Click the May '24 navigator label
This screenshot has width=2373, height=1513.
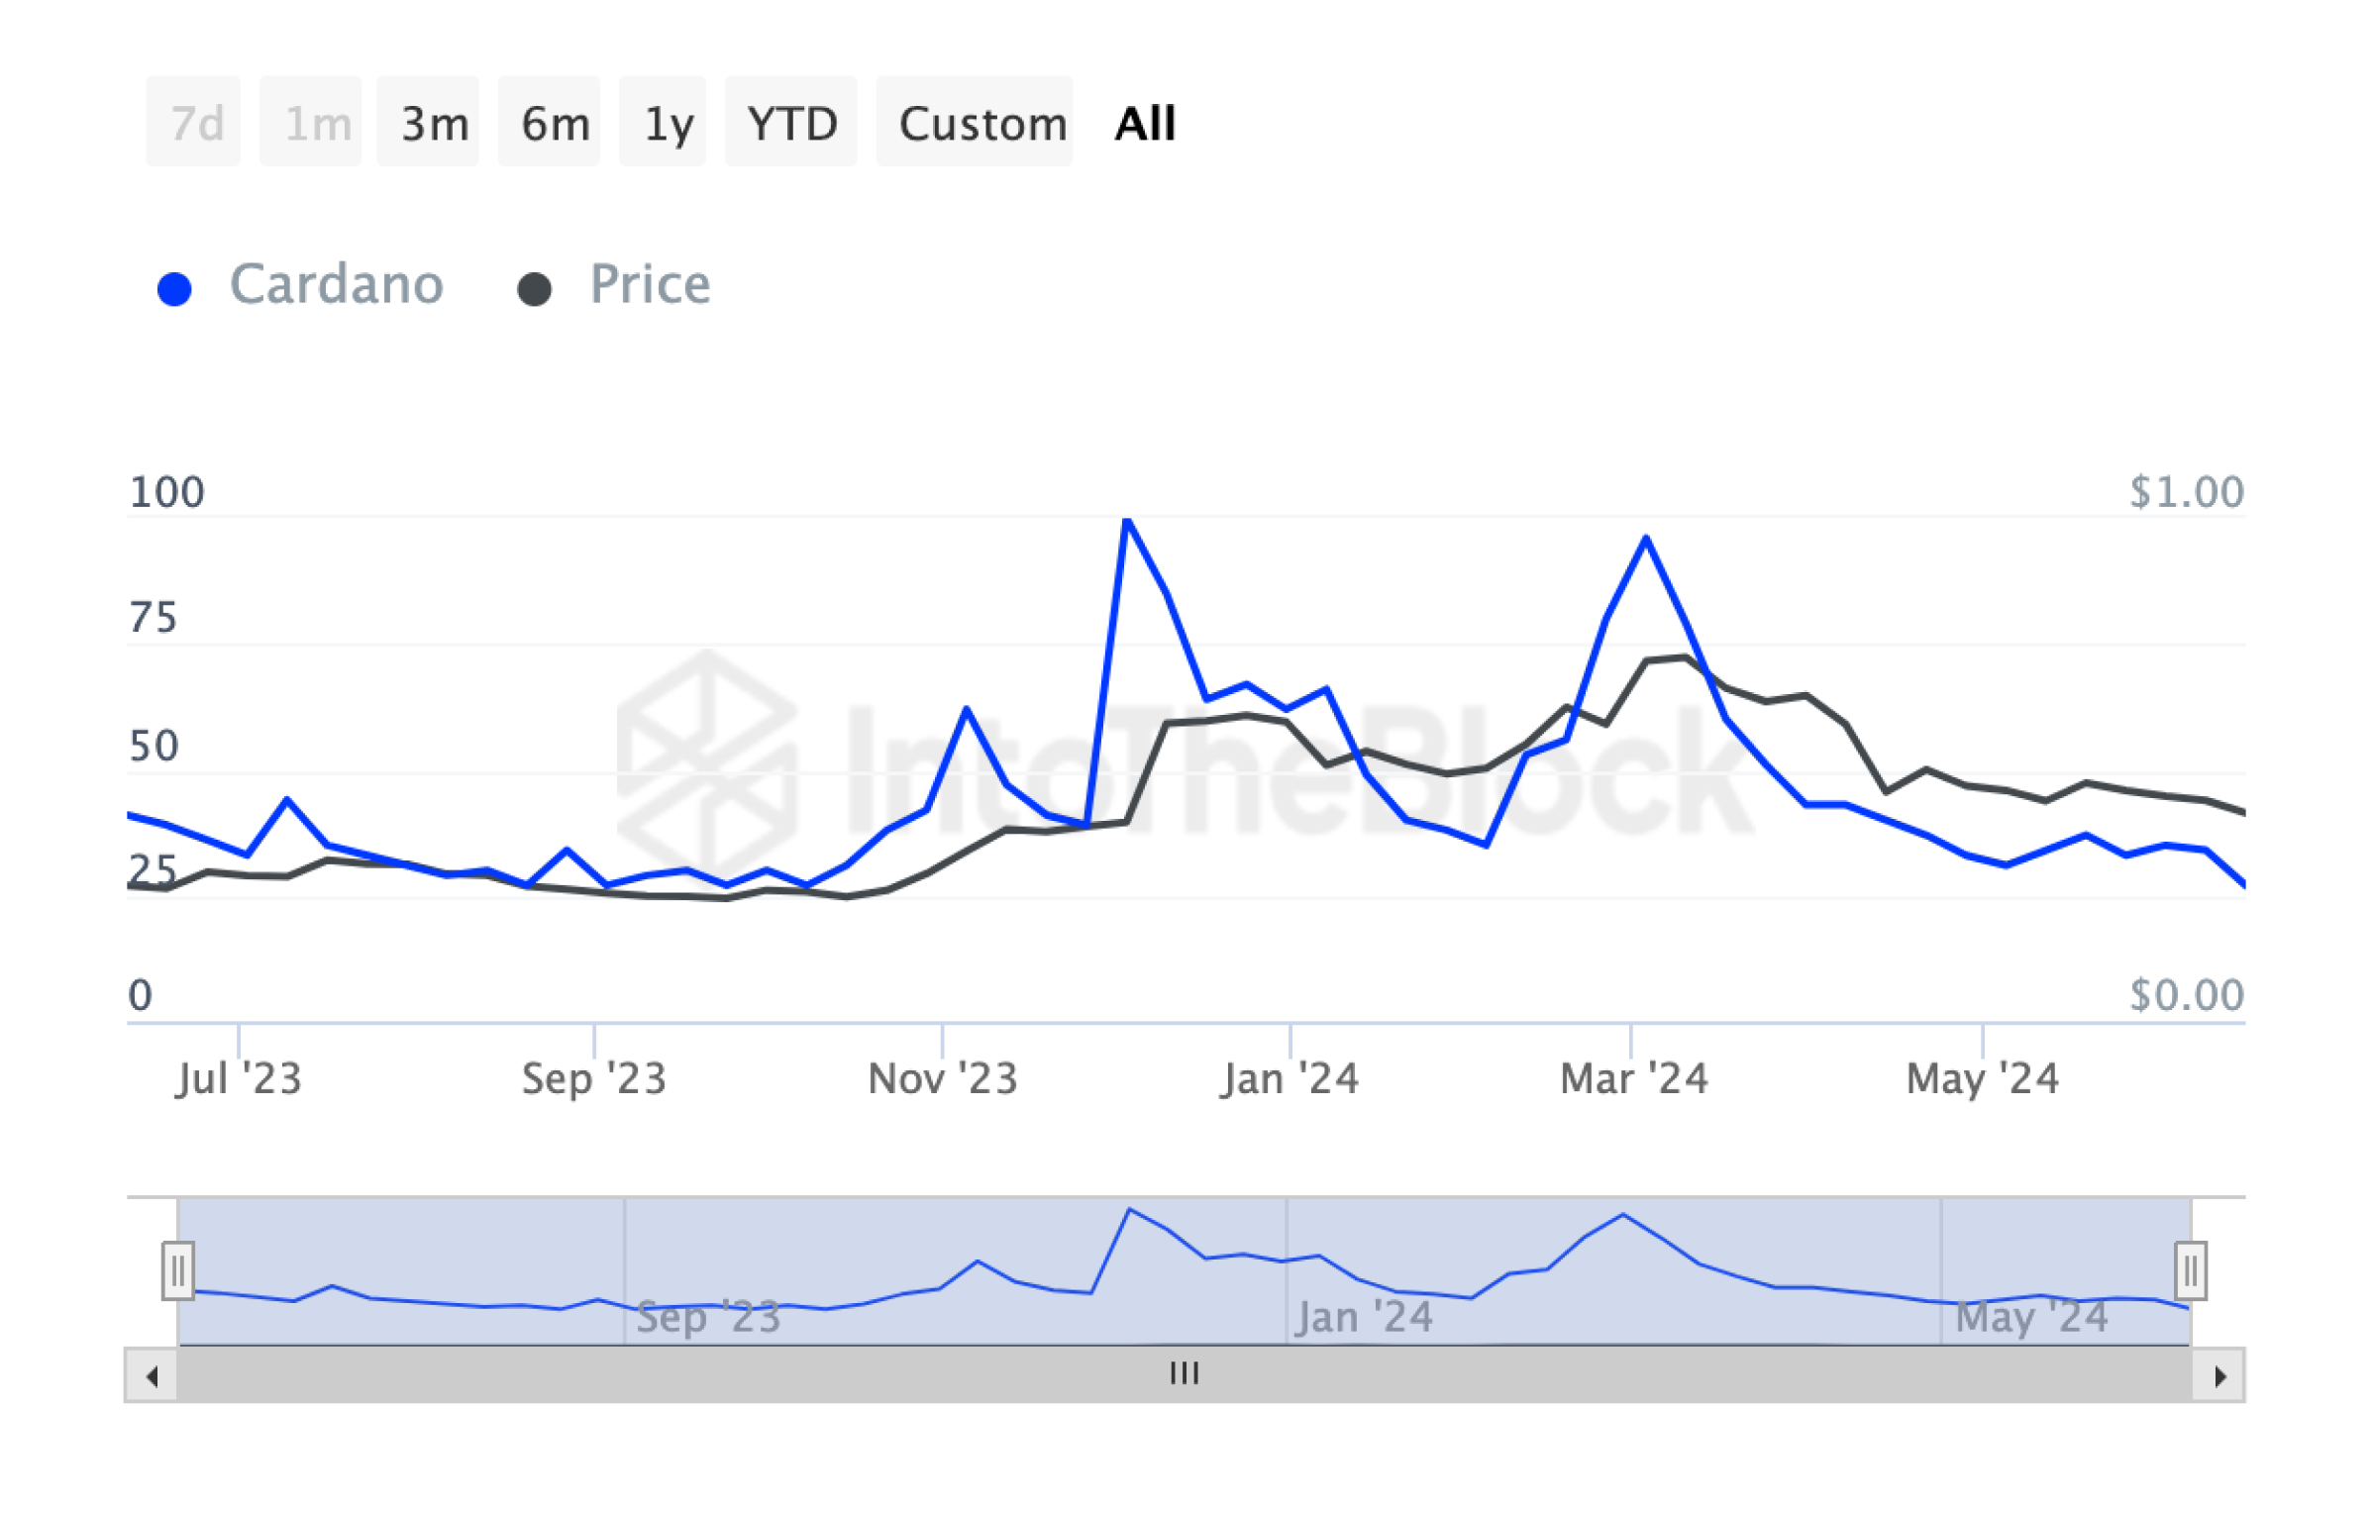pos(2031,1318)
